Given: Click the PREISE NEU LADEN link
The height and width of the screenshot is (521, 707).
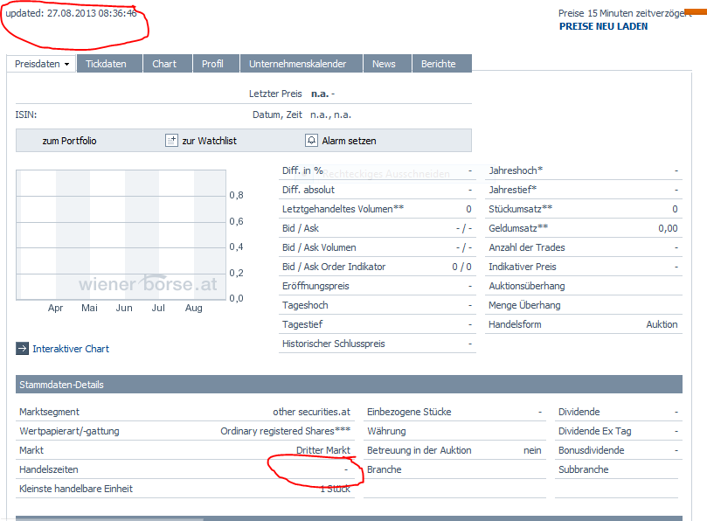Looking at the screenshot, I should tap(604, 27).
